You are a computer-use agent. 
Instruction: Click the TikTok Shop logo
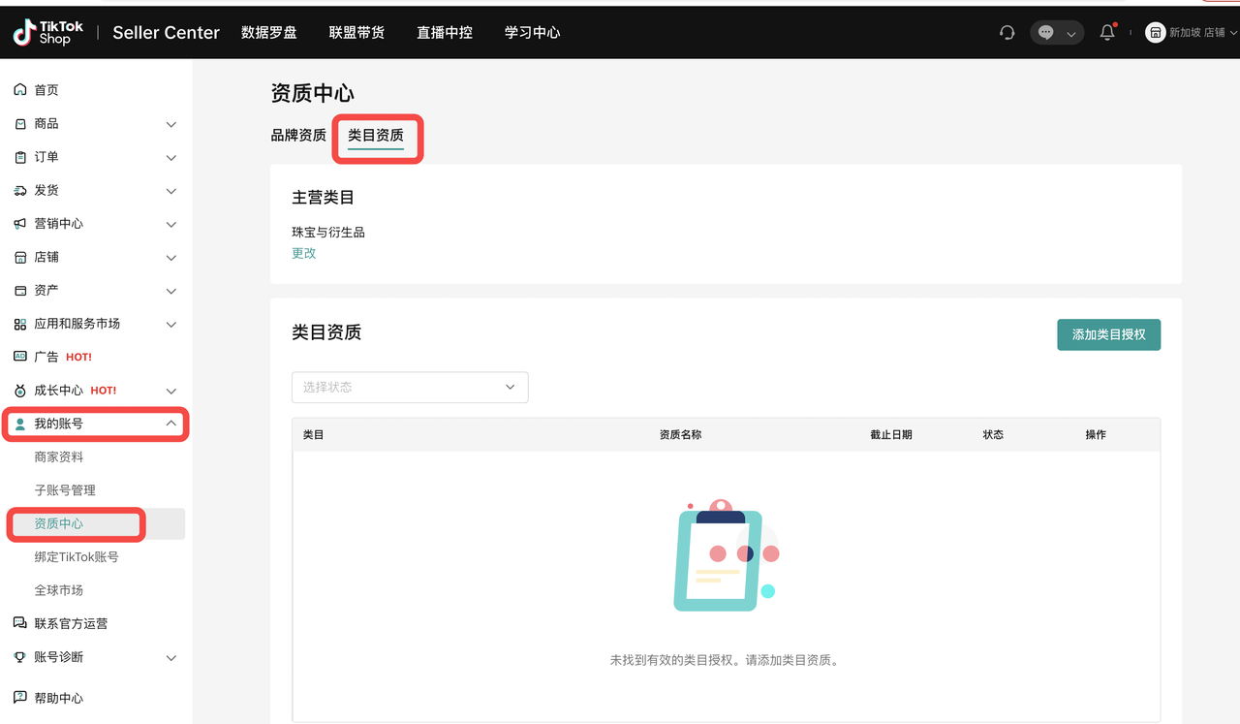click(x=46, y=32)
